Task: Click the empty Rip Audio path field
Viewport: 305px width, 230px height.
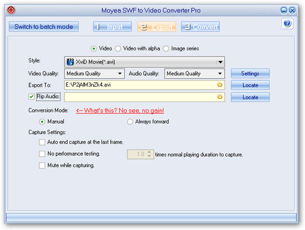Action: (145, 97)
